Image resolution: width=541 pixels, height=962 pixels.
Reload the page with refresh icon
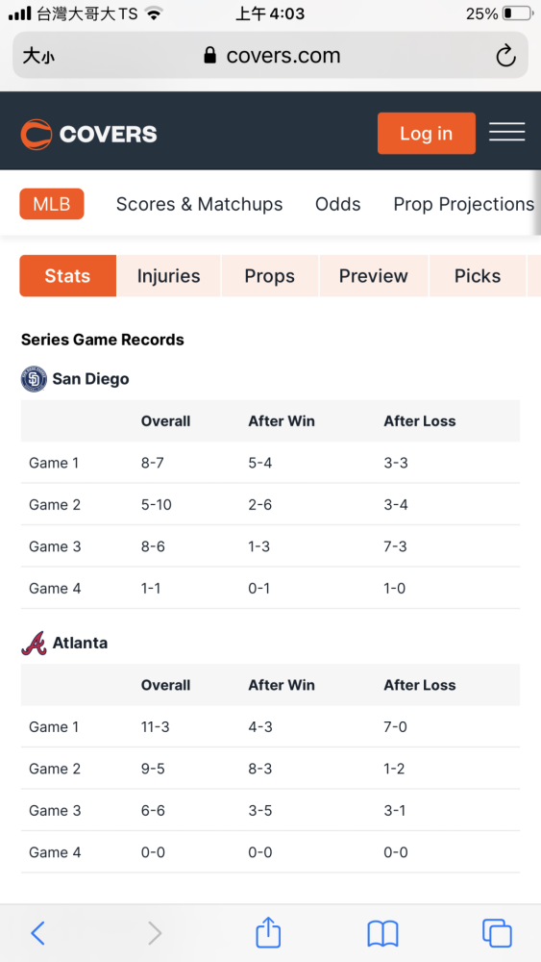[x=505, y=56]
